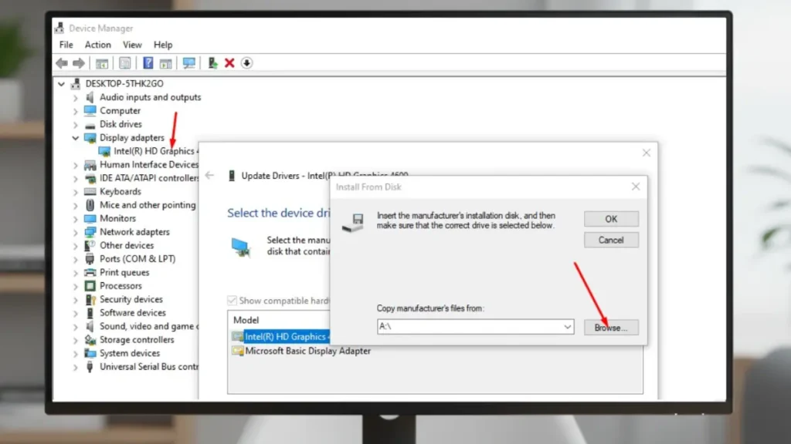Open the View menu
This screenshot has height=444, width=791.
[132, 45]
